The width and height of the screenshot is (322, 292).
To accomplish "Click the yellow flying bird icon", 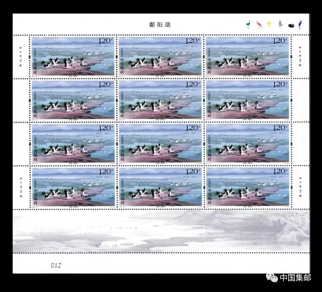I will (270, 24).
